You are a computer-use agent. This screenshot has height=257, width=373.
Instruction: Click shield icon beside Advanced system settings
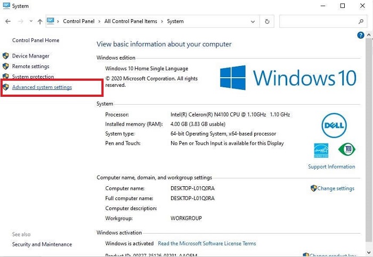click(6, 87)
